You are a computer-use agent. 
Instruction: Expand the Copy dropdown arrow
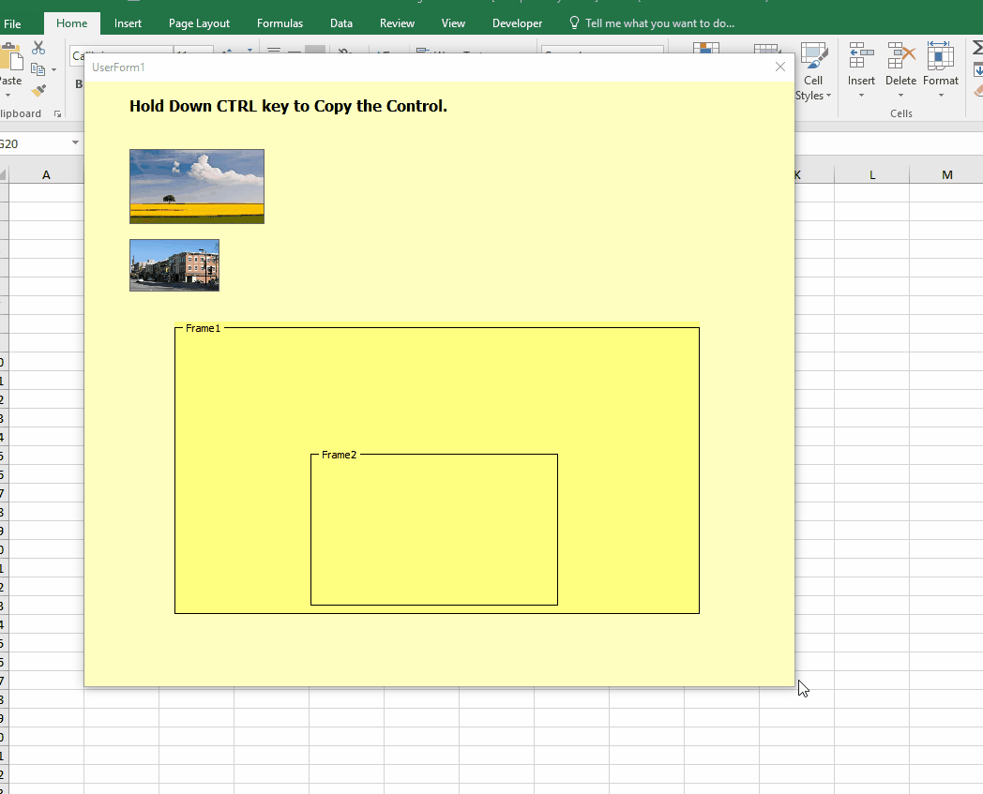[x=53, y=69]
